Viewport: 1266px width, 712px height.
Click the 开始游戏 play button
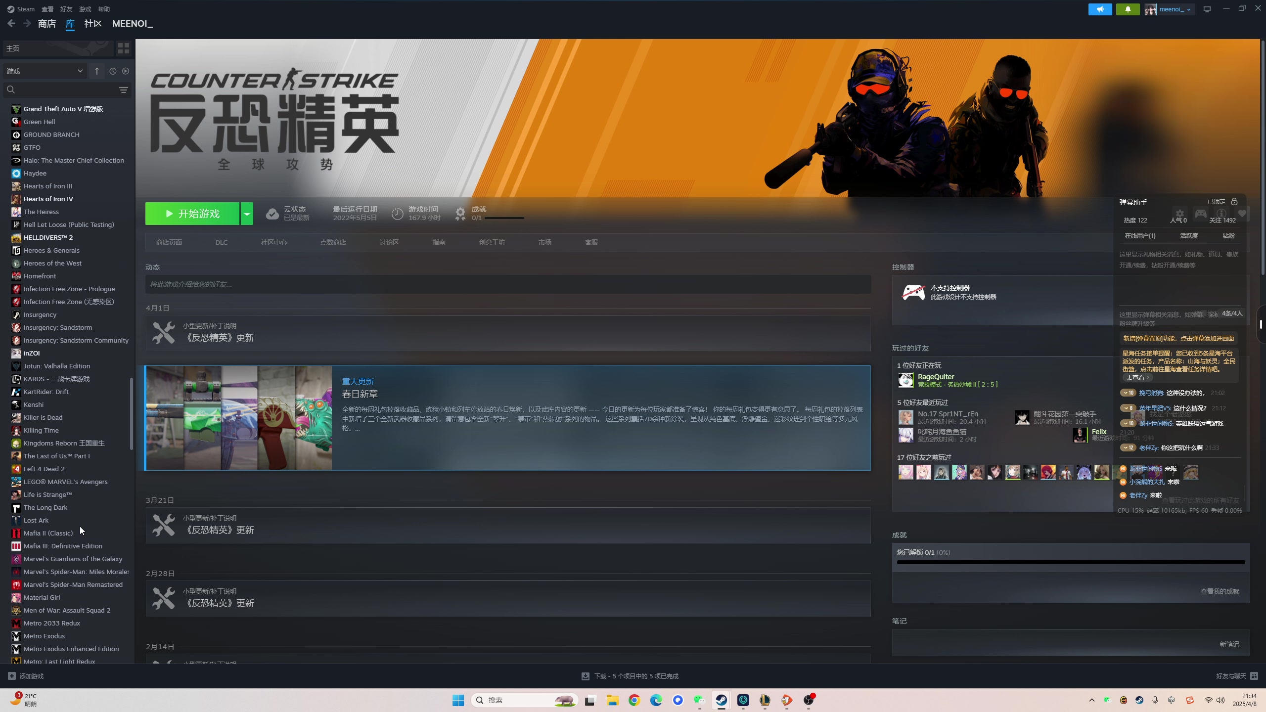[x=192, y=214]
